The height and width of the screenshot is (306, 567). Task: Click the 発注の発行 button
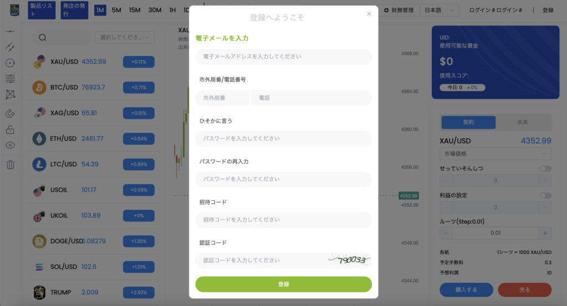click(x=75, y=10)
